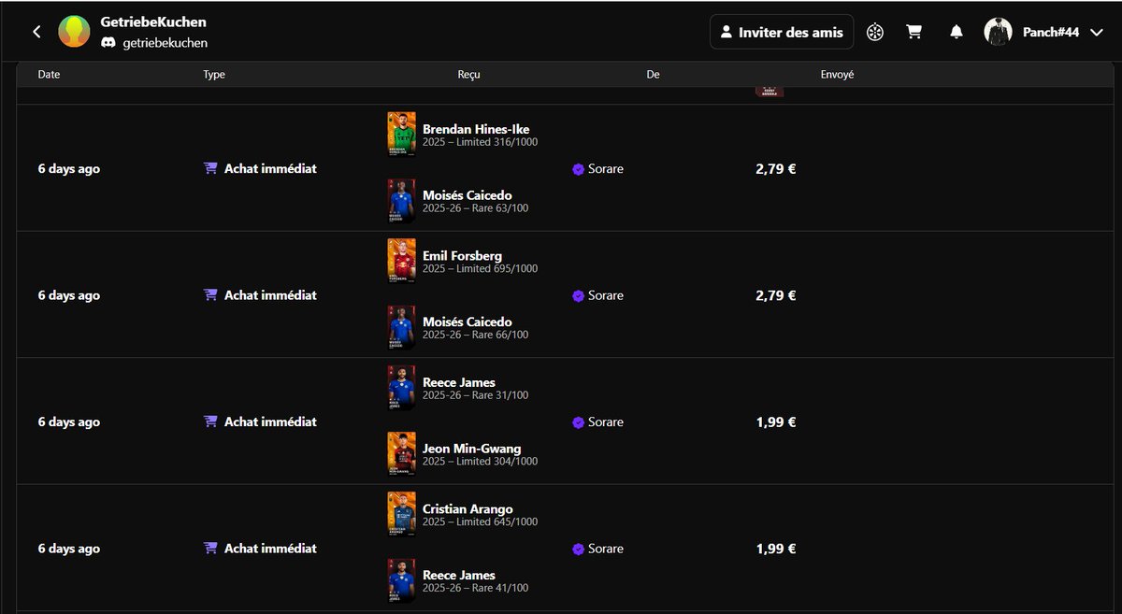Click the De column header
The image size is (1122, 614).
point(653,75)
